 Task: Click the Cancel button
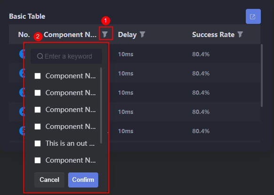click(x=49, y=180)
